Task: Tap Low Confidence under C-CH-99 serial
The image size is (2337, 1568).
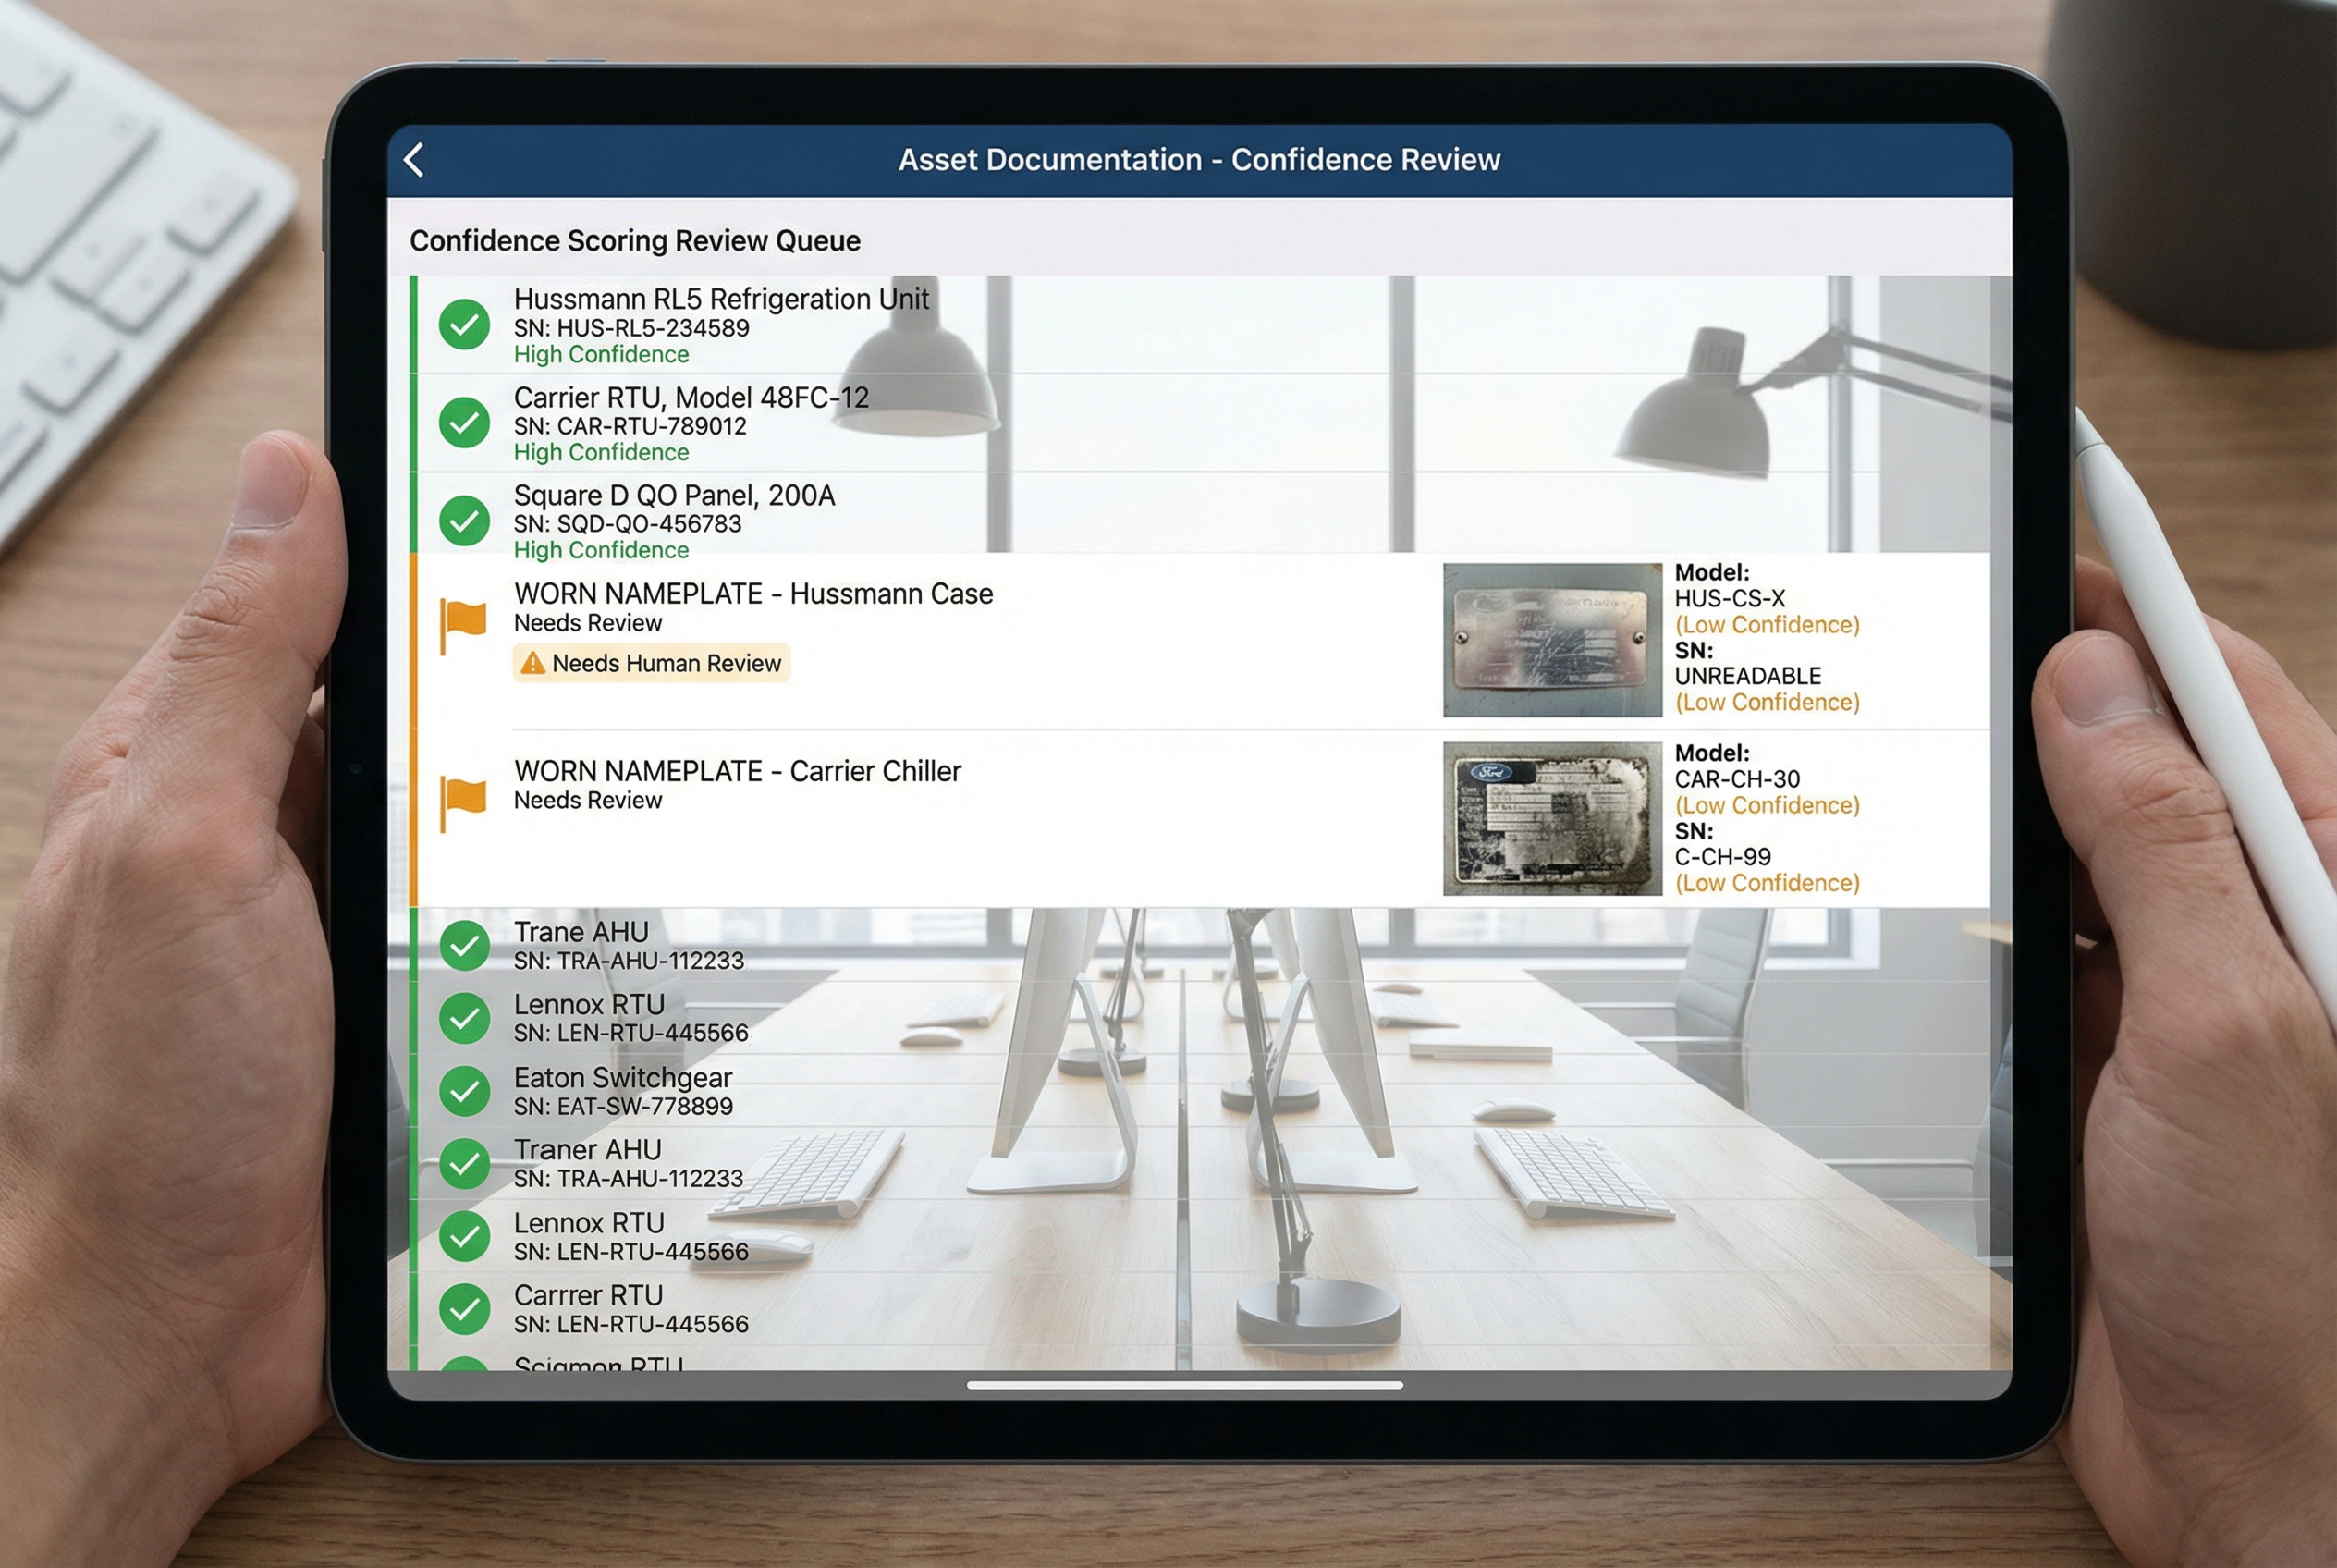Action: pyautogui.click(x=1767, y=883)
